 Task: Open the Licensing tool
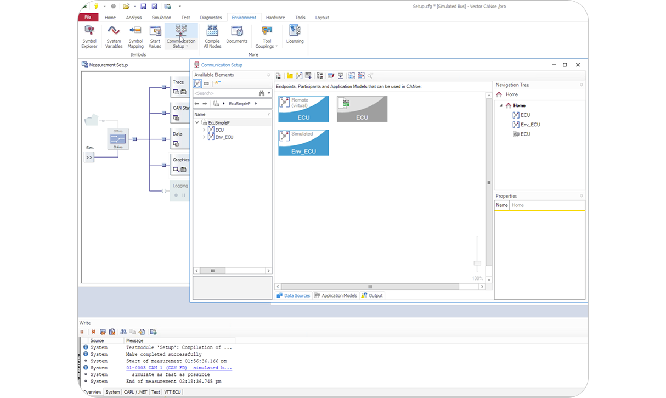pos(295,34)
